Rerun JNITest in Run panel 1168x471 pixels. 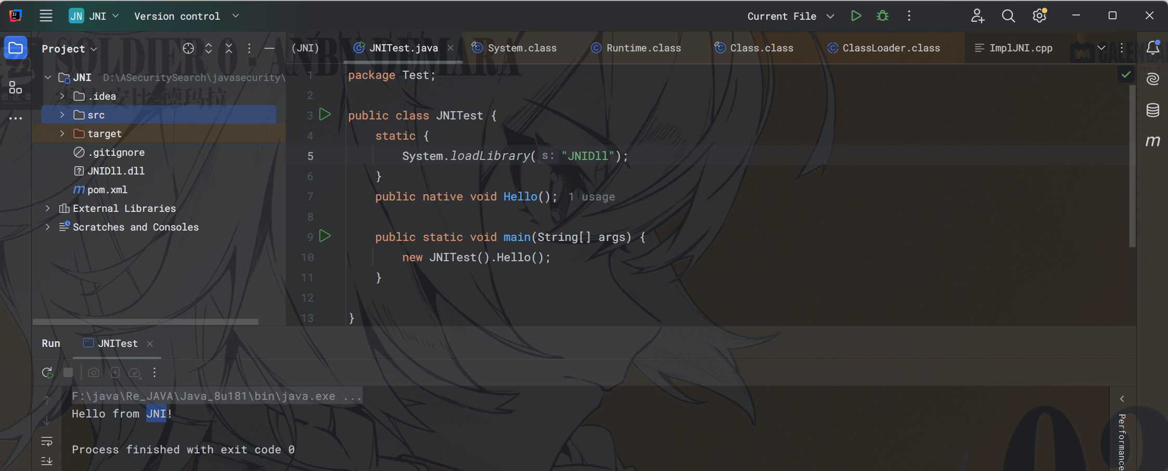[x=47, y=372]
